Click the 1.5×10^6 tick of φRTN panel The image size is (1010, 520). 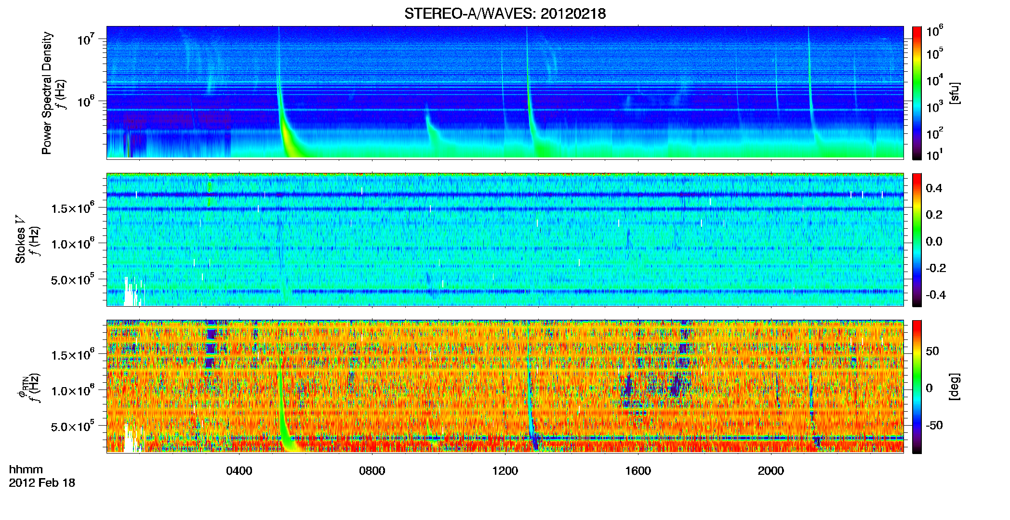[72, 354]
